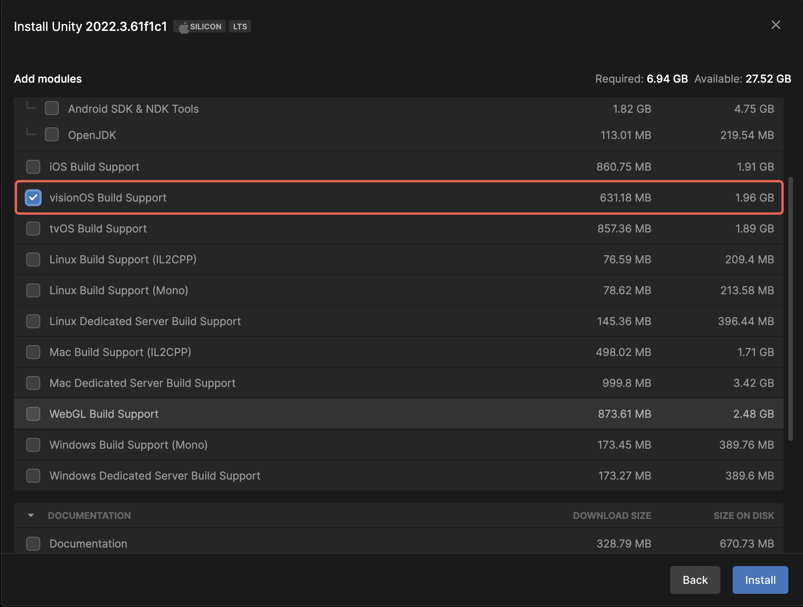
Task: Click 'Windows Build Support (Mono)' label
Action: pyautogui.click(x=128, y=445)
